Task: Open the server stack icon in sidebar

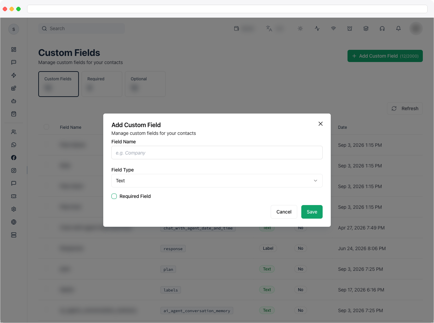Action: 14,235
